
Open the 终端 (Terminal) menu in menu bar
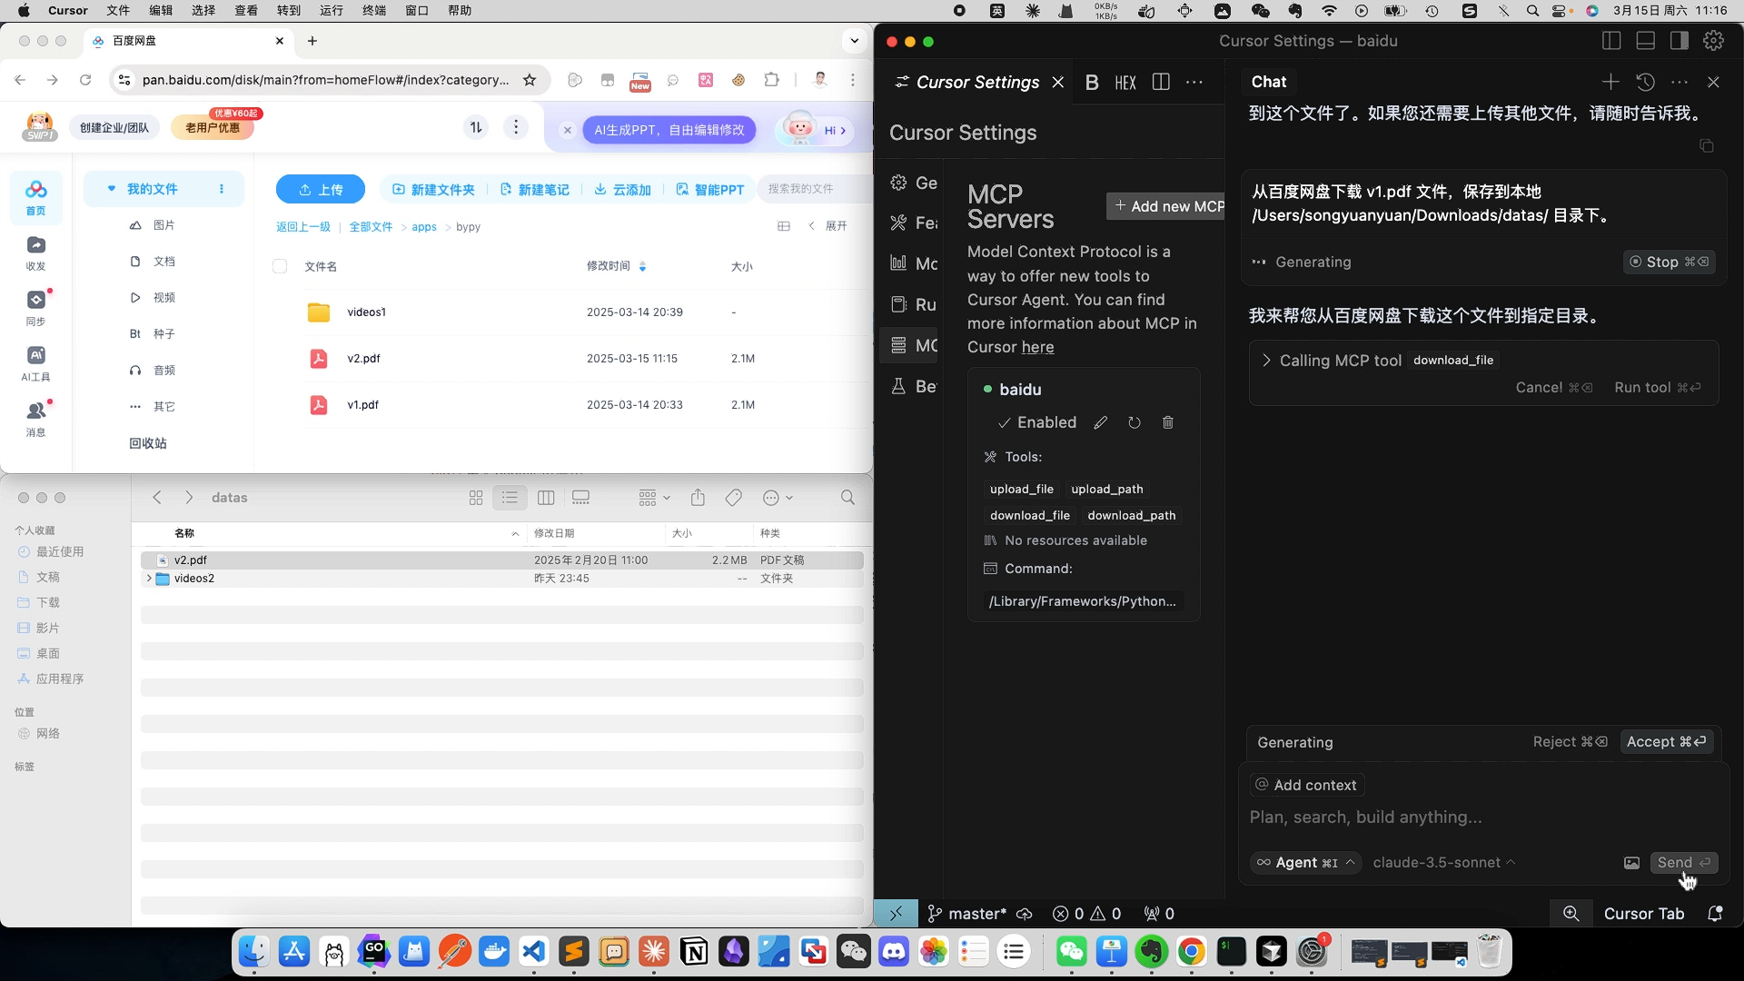(373, 11)
